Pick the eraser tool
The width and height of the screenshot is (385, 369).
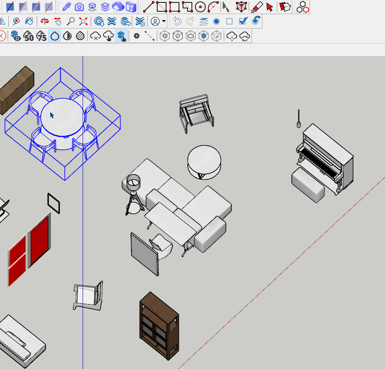(256, 7)
